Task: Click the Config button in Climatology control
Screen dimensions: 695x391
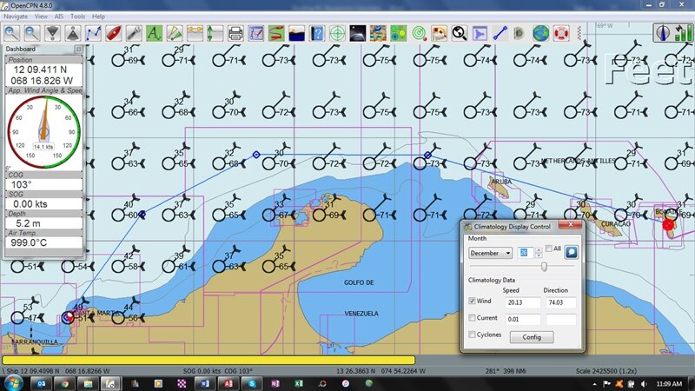Action: point(532,337)
